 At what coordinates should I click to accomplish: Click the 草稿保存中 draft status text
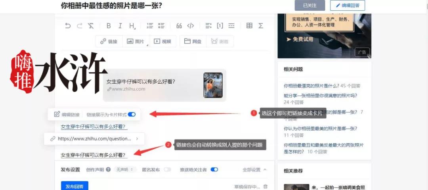pyautogui.click(x=247, y=187)
